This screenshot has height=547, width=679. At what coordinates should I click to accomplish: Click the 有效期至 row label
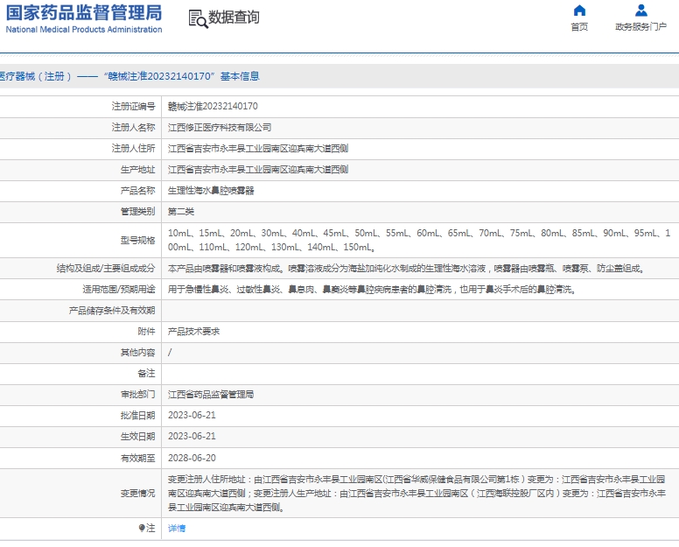(x=137, y=458)
